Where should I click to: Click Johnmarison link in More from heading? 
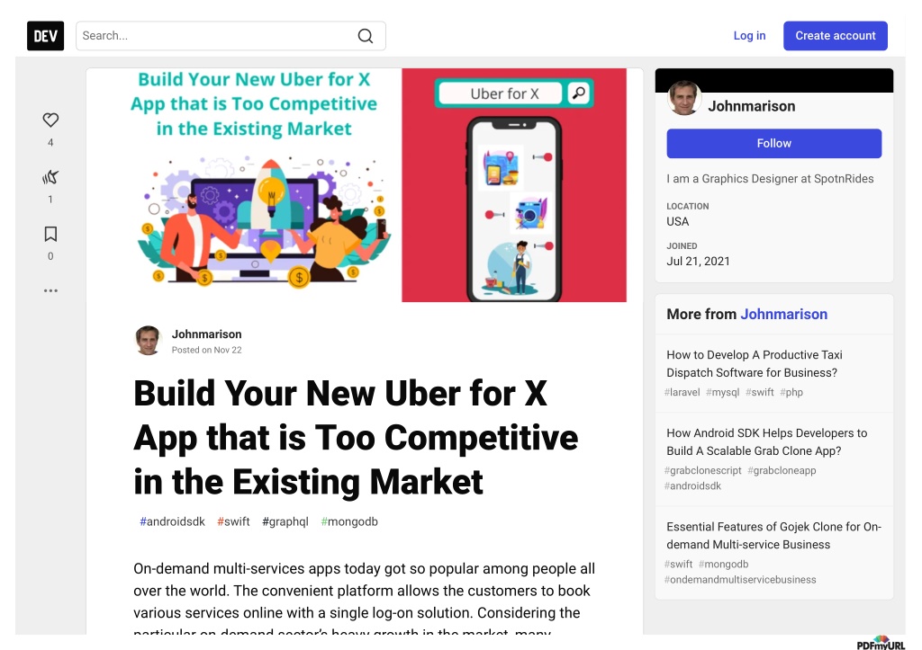pyautogui.click(x=784, y=314)
